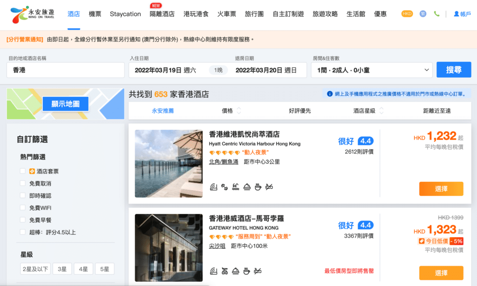Click Hyatt Centric's swimming pool icon
This screenshot has height=286, width=477.
(x=235, y=187)
